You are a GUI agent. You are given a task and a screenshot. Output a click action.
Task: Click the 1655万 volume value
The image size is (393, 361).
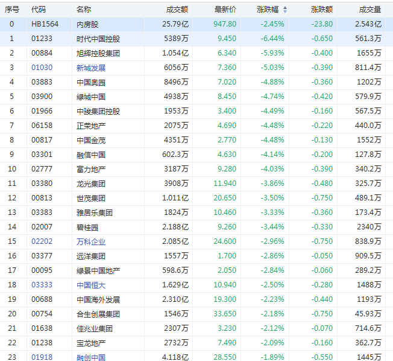[369, 53]
